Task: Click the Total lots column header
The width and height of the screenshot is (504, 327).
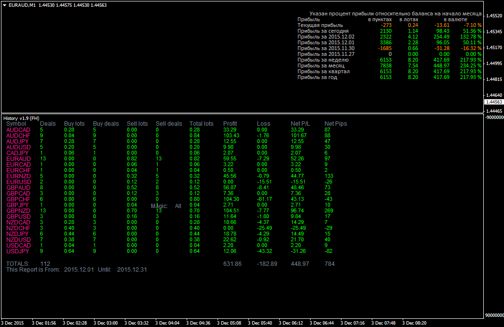Action: 201,124
